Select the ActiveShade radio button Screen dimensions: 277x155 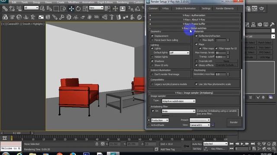point(149,125)
